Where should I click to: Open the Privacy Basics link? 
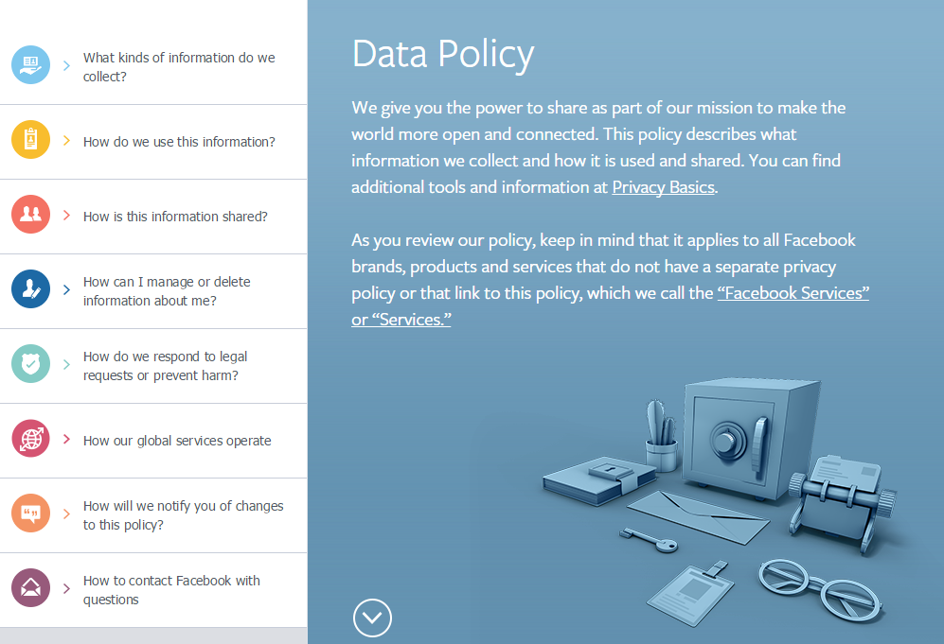663,187
